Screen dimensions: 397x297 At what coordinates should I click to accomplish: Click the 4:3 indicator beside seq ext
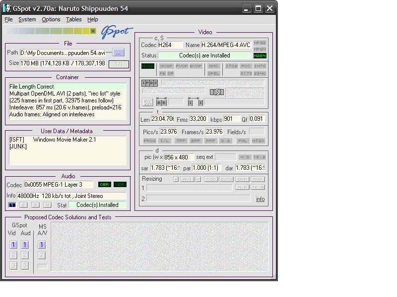(x=245, y=157)
